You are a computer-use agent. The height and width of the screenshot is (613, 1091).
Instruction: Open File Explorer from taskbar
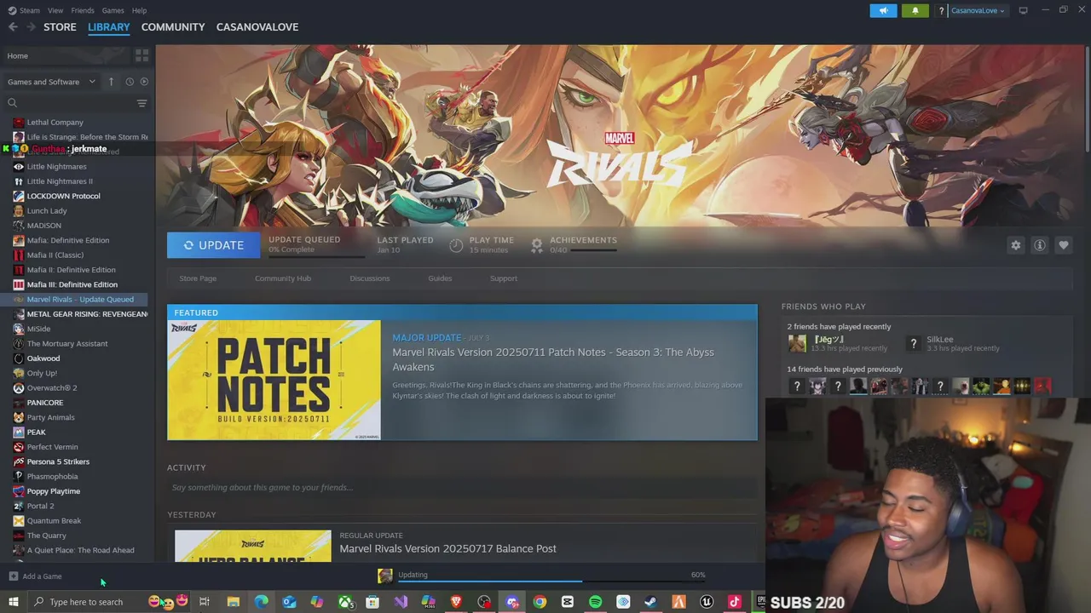click(233, 602)
